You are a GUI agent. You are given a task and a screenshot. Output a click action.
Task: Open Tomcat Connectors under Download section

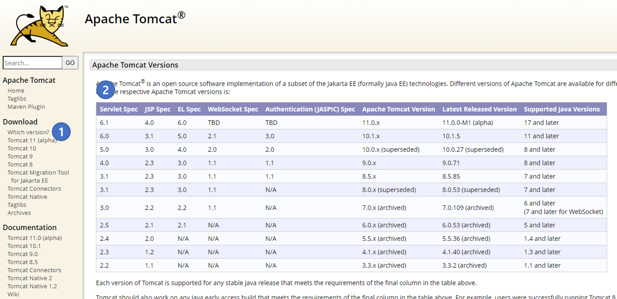[34, 188]
